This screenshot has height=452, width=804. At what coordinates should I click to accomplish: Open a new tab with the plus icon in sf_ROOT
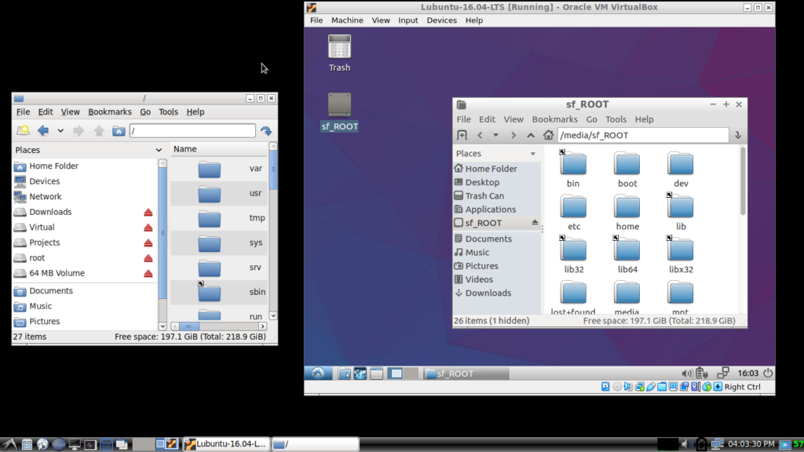pos(462,135)
